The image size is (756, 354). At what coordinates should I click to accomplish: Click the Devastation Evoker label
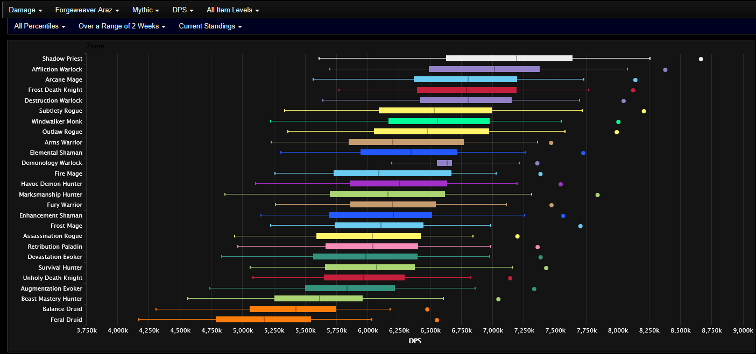pos(55,257)
